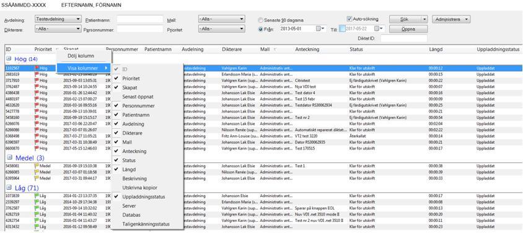Click the red flag in row 6368498

[x=37, y=136]
